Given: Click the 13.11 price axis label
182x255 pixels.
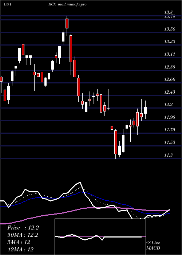Looking at the screenshot, I should [x=170, y=54].
